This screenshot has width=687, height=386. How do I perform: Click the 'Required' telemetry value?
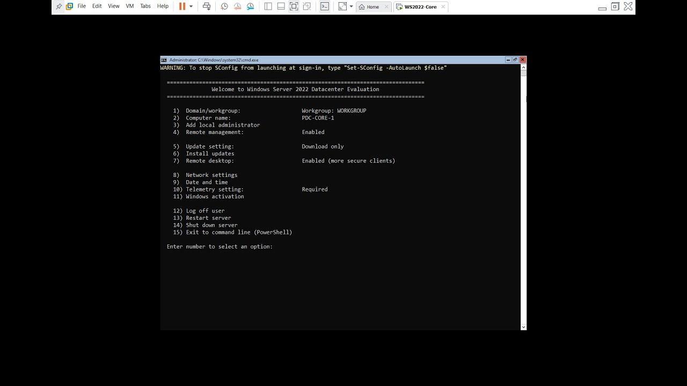315,189
